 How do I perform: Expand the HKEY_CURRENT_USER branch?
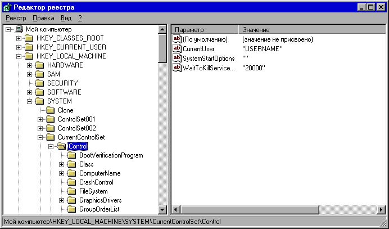(19, 47)
